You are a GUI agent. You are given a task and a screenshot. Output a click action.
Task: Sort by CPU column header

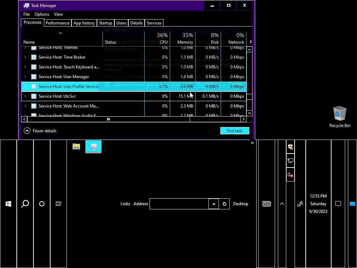tap(157, 39)
